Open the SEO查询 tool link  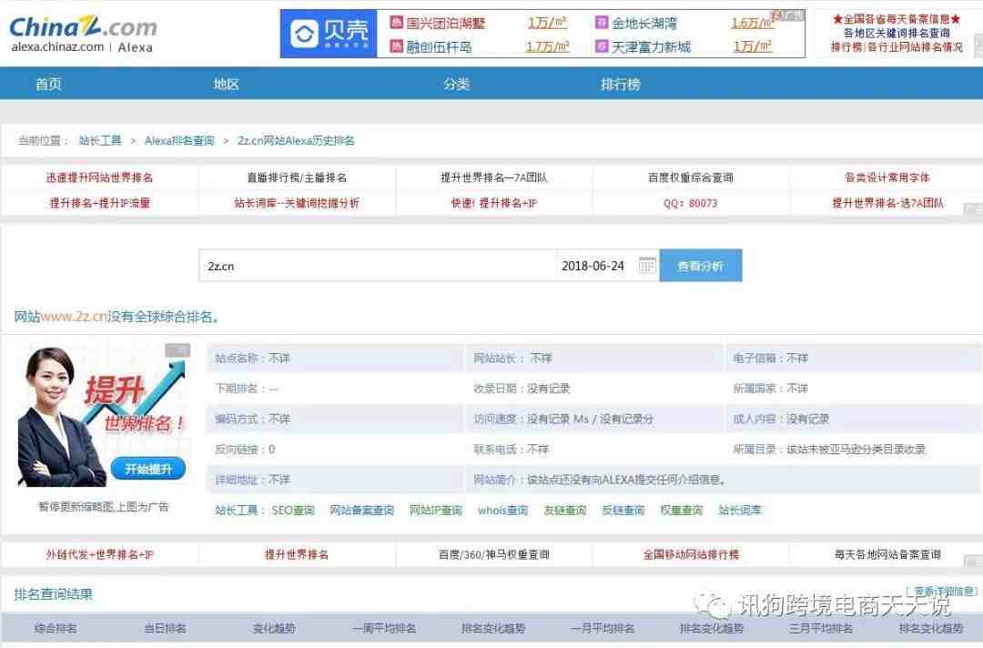click(x=293, y=511)
